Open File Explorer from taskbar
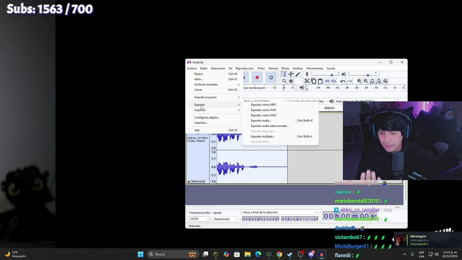Screen dimensions: 462x260 pos(248,254)
